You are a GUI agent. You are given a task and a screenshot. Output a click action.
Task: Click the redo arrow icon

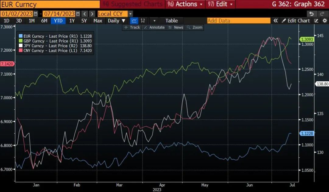coord(322,14)
